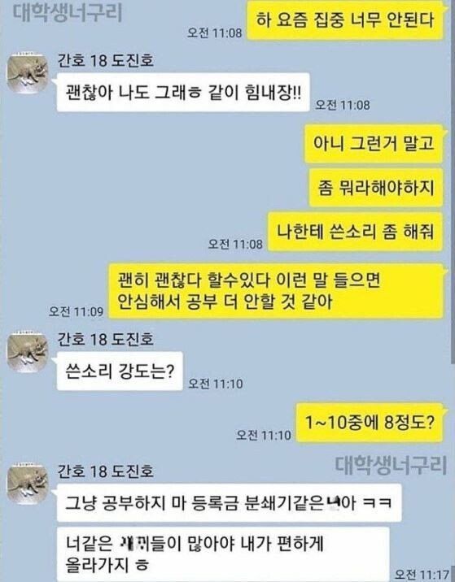
Task: Select sender name above "쓴소리 강도는?" bubble
Action: click(x=106, y=339)
